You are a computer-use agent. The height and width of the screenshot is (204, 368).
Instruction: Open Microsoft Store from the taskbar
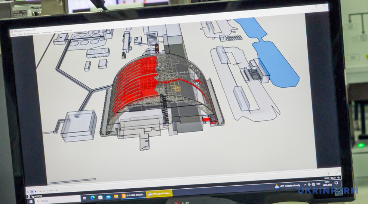click(x=101, y=197)
